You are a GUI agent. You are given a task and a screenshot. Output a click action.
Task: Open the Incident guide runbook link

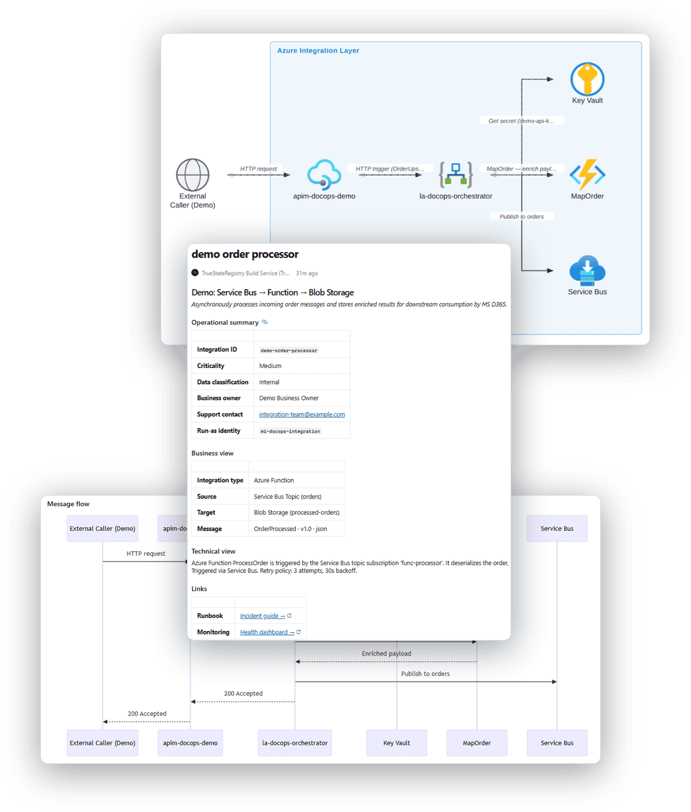point(262,616)
